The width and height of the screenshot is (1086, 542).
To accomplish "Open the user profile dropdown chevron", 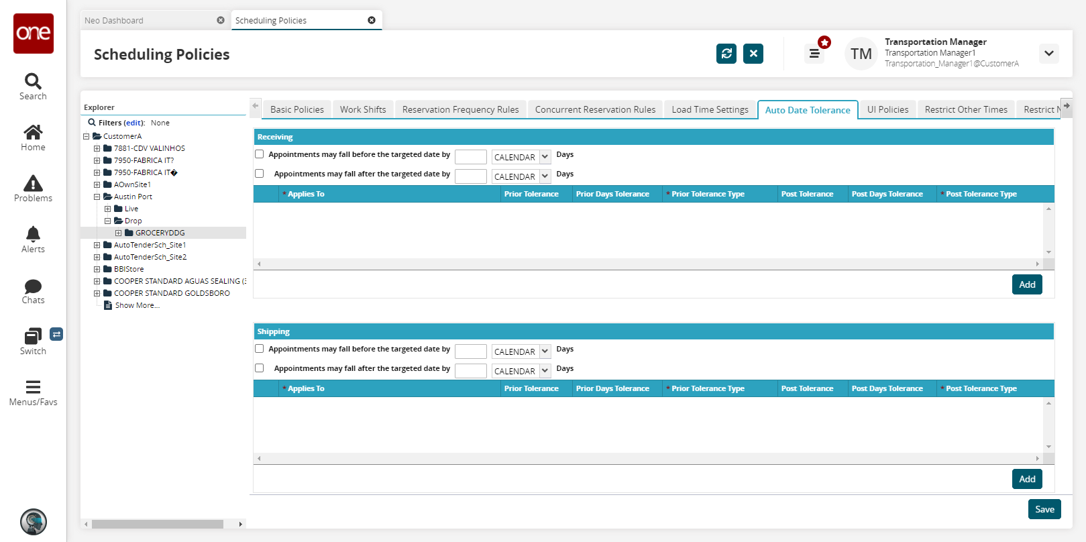I will tap(1048, 54).
